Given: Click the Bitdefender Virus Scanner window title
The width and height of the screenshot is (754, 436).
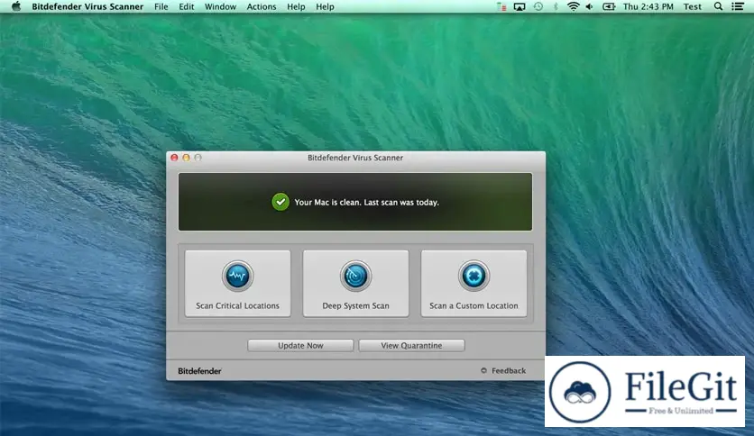Looking at the screenshot, I should (355, 158).
